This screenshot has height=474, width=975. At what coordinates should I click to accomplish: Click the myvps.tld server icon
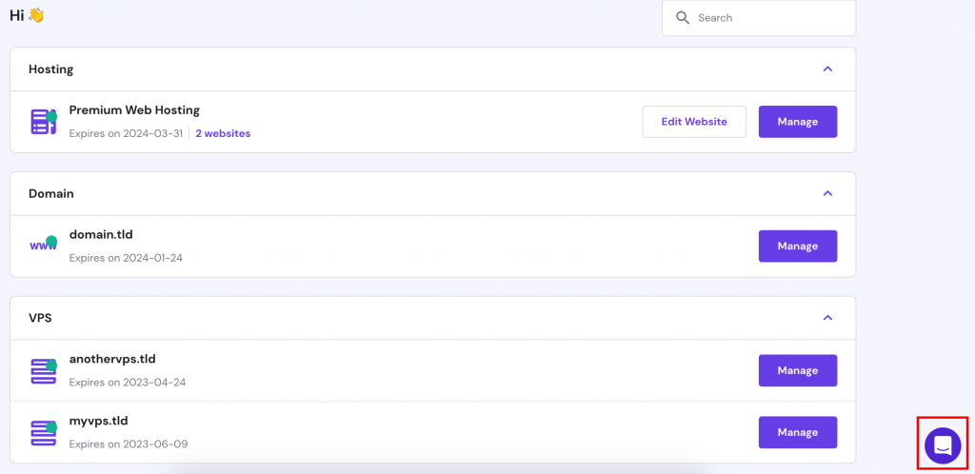(44, 431)
